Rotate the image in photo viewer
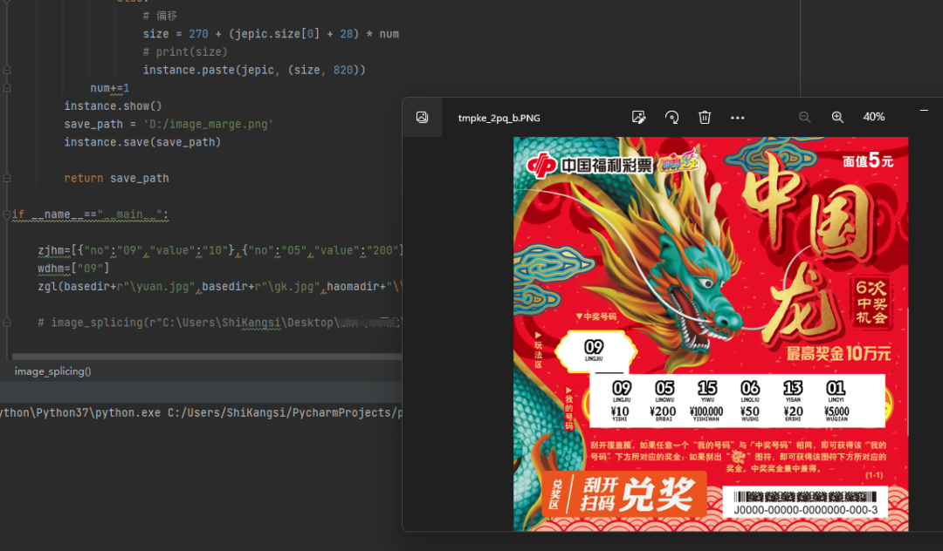The width and height of the screenshot is (943, 551). [671, 117]
